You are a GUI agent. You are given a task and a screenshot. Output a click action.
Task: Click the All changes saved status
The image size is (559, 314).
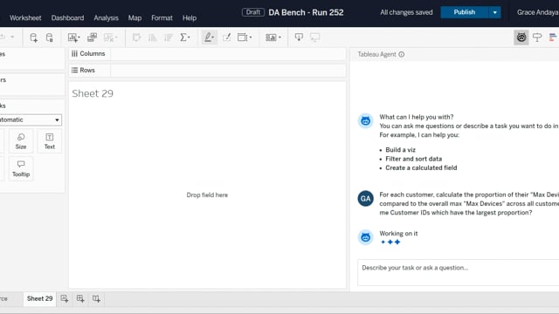click(406, 12)
